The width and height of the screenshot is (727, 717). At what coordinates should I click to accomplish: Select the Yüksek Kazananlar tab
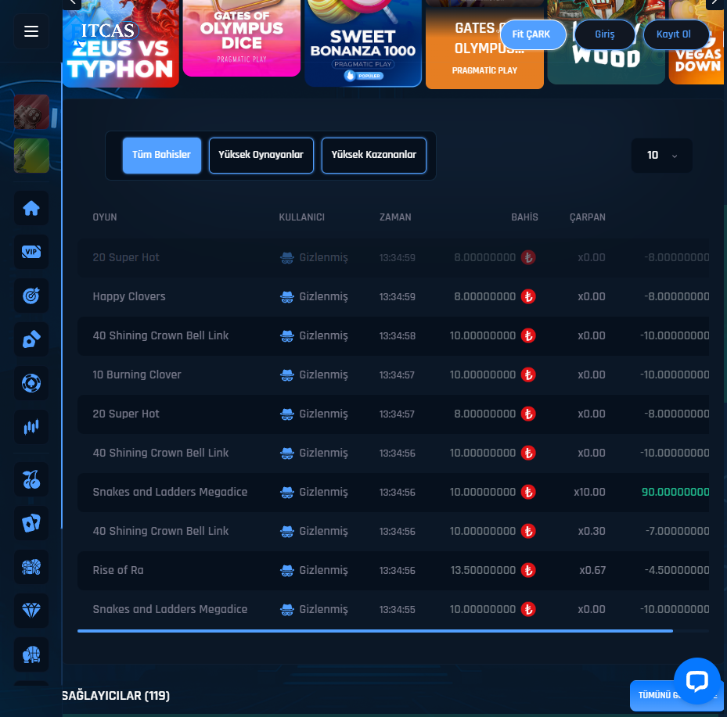374,155
